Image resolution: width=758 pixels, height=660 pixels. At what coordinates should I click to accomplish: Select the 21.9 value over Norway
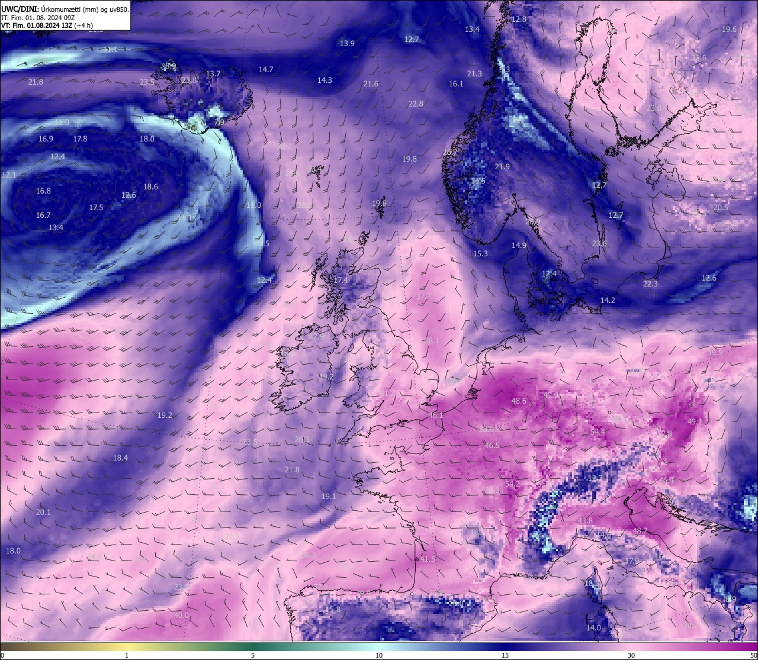(502, 166)
